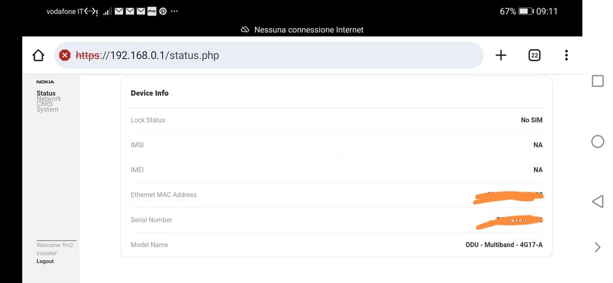613x283 pixels.
Task: Tap the right chevron arrow on navigation bar
Action: (x=597, y=247)
